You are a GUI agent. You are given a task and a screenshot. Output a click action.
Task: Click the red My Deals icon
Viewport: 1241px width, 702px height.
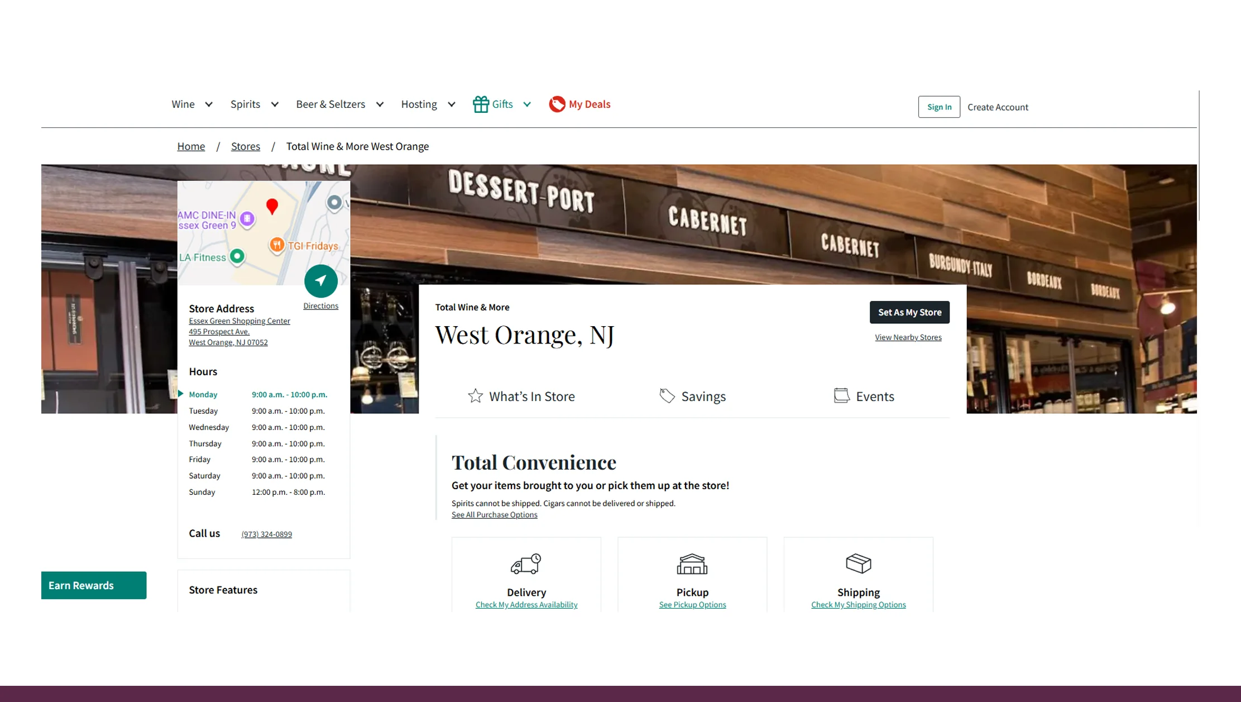click(558, 104)
